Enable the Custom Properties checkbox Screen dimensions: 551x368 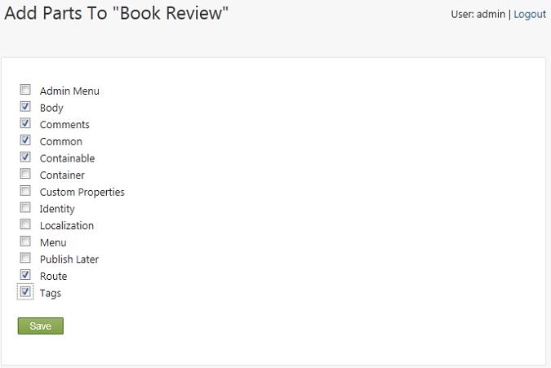coord(25,190)
